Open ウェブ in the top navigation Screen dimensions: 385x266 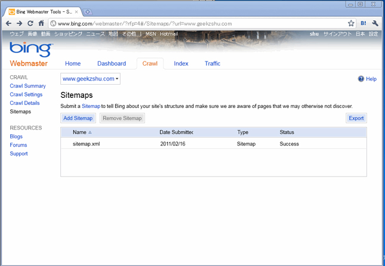[x=17, y=34]
